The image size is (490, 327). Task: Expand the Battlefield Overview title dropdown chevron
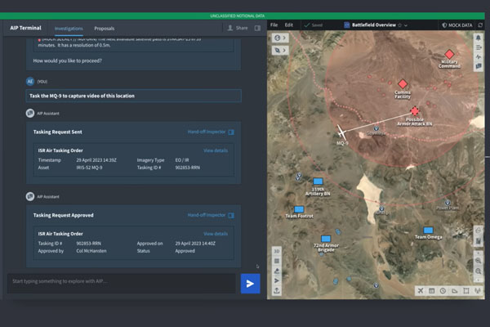[x=406, y=25]
